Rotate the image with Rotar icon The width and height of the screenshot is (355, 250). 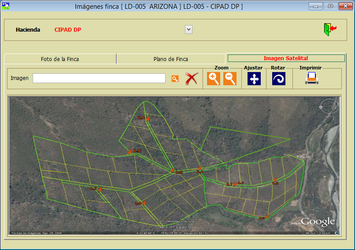pos(278,79)
